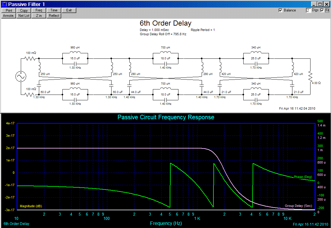Show the Net List
The image size is (331, 228).
24,16
